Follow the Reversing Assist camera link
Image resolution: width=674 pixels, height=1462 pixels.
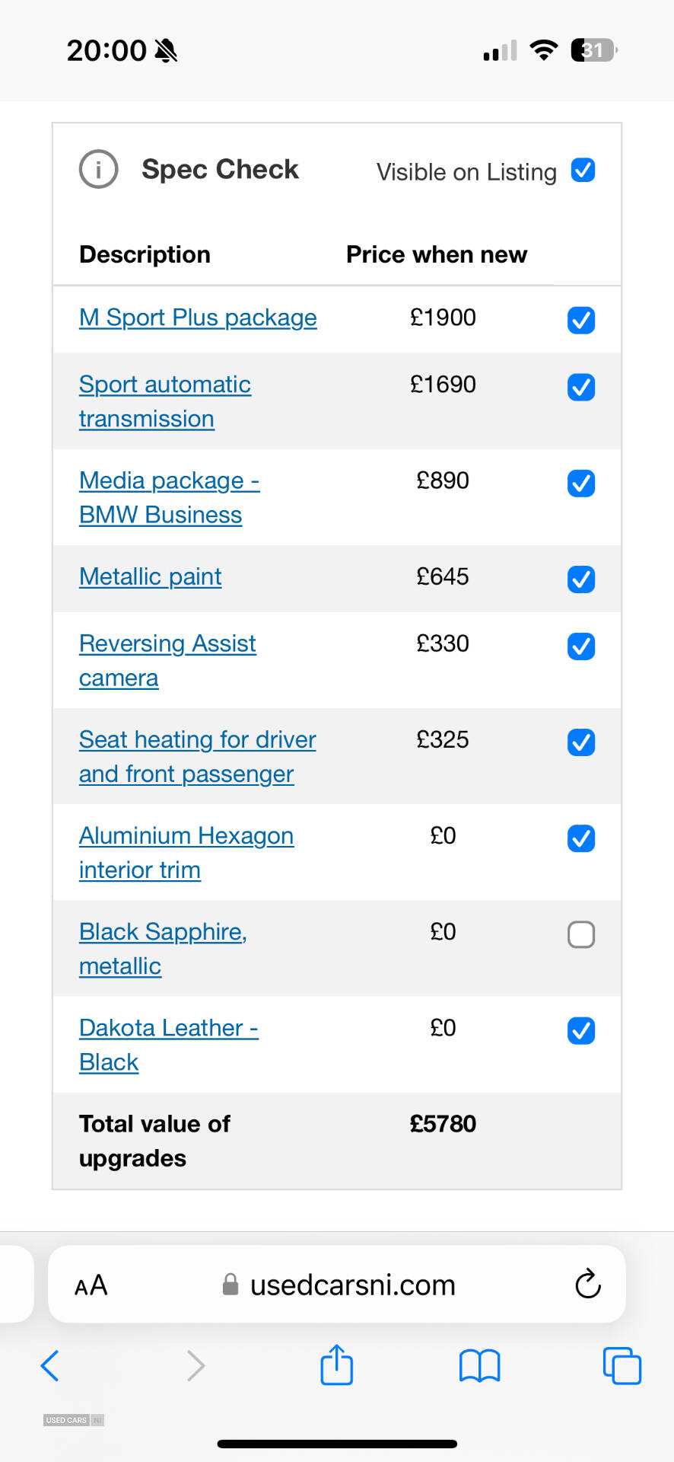167,660
